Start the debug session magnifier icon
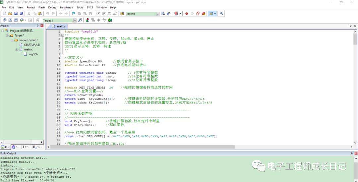Viewport: 358px width, 182px height. [x=176, y=14]
